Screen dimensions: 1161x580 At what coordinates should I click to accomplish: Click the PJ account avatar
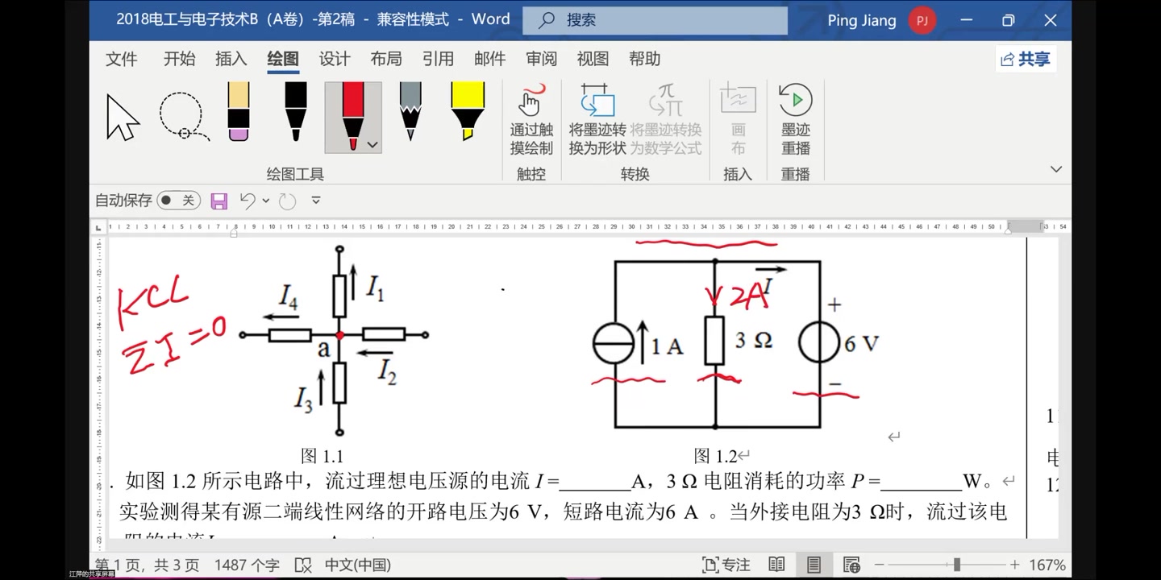click(x=922, y=20)
